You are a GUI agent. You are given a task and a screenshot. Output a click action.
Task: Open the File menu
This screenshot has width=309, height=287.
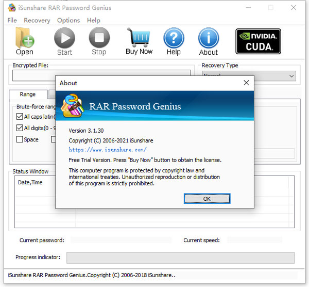(x=12, y=20)
